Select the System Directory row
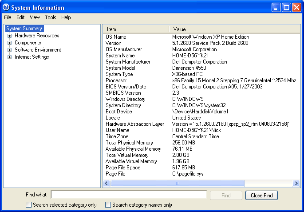304x212 pixels. [x=201, y=105]
